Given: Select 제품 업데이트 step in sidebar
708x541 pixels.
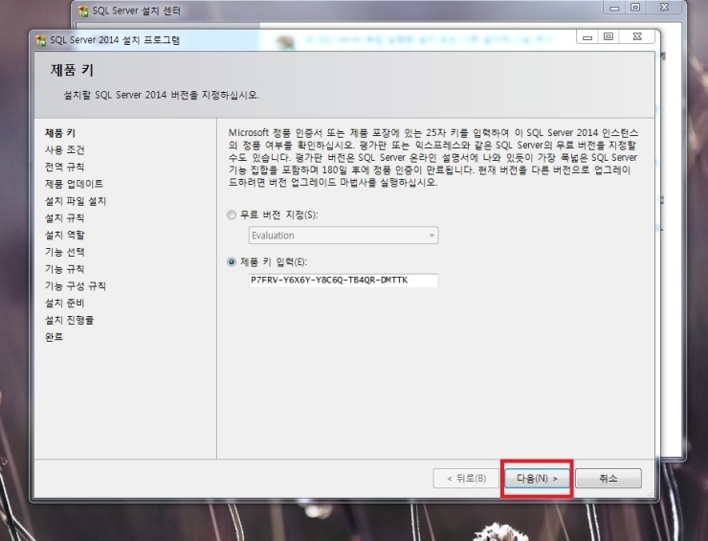Looking at the screenshot, I should click(74, 184).
